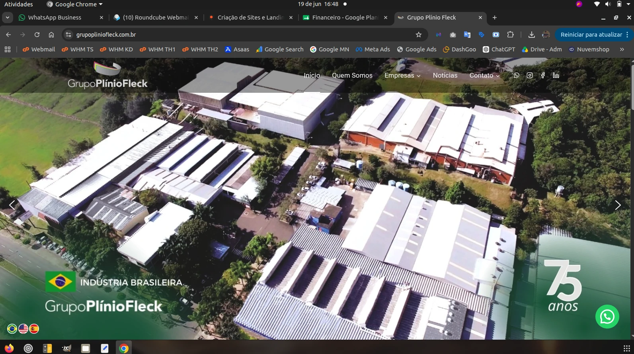Switch site language via Spain flag
Image resolution: width=634 pixels, height=354 pixels.
34,329
